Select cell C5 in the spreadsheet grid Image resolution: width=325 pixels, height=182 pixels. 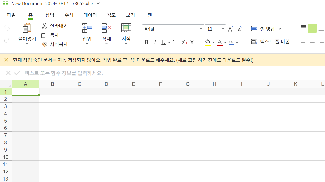[x=79, y=121]
